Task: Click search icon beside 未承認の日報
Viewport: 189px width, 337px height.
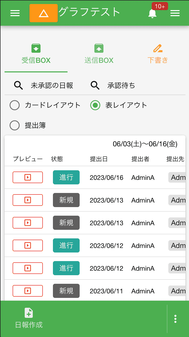Action: pos(19,86)
